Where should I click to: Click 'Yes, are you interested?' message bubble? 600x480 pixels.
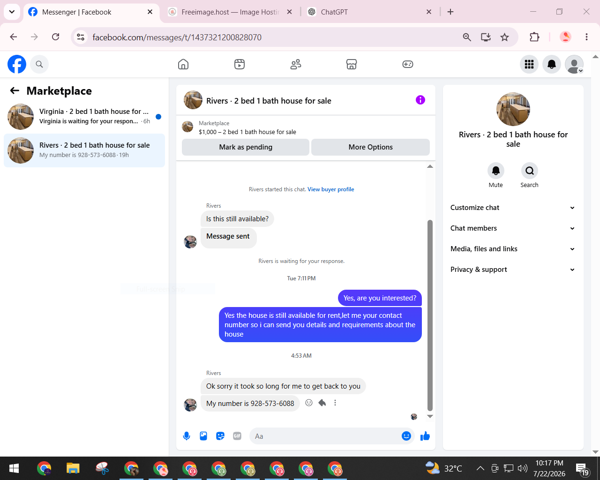380,298
